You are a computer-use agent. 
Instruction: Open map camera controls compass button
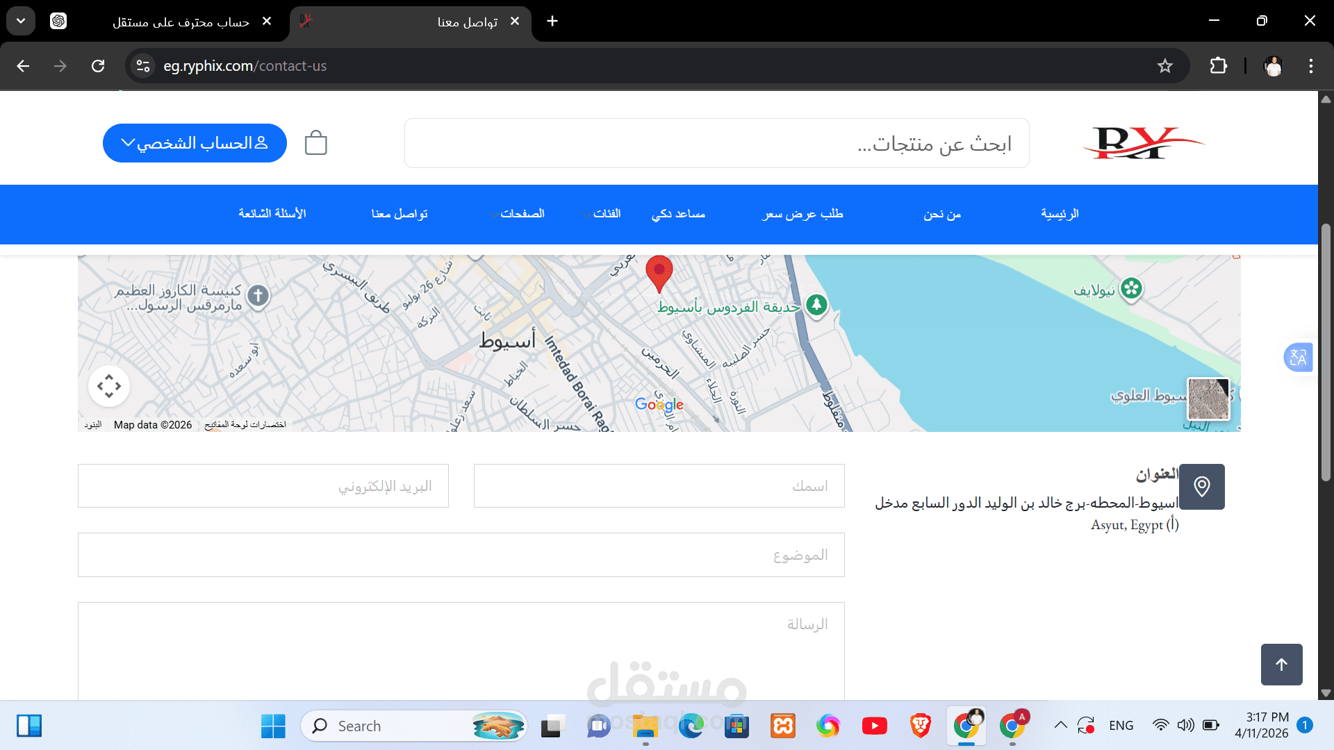109,386
